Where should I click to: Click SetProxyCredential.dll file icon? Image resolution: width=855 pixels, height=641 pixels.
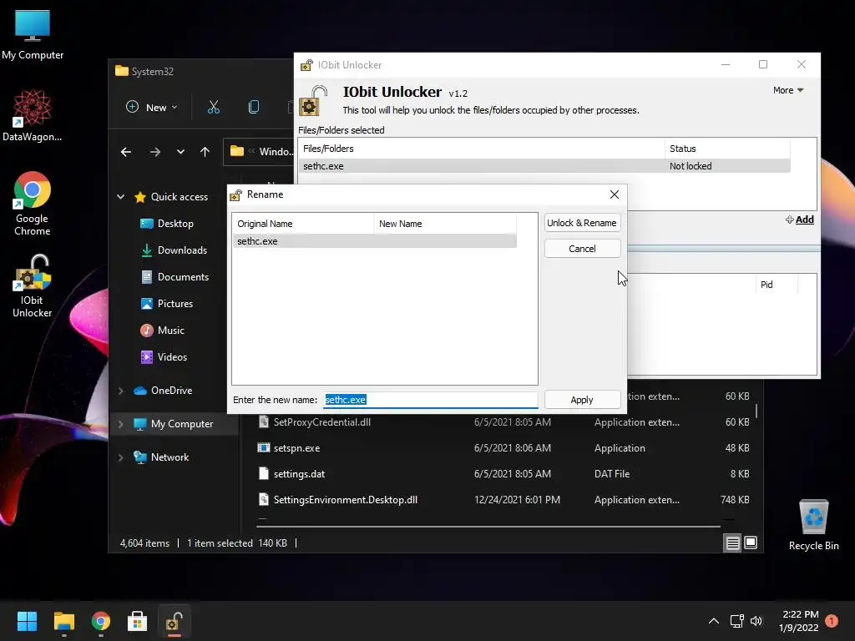click(x=263, y=421)
